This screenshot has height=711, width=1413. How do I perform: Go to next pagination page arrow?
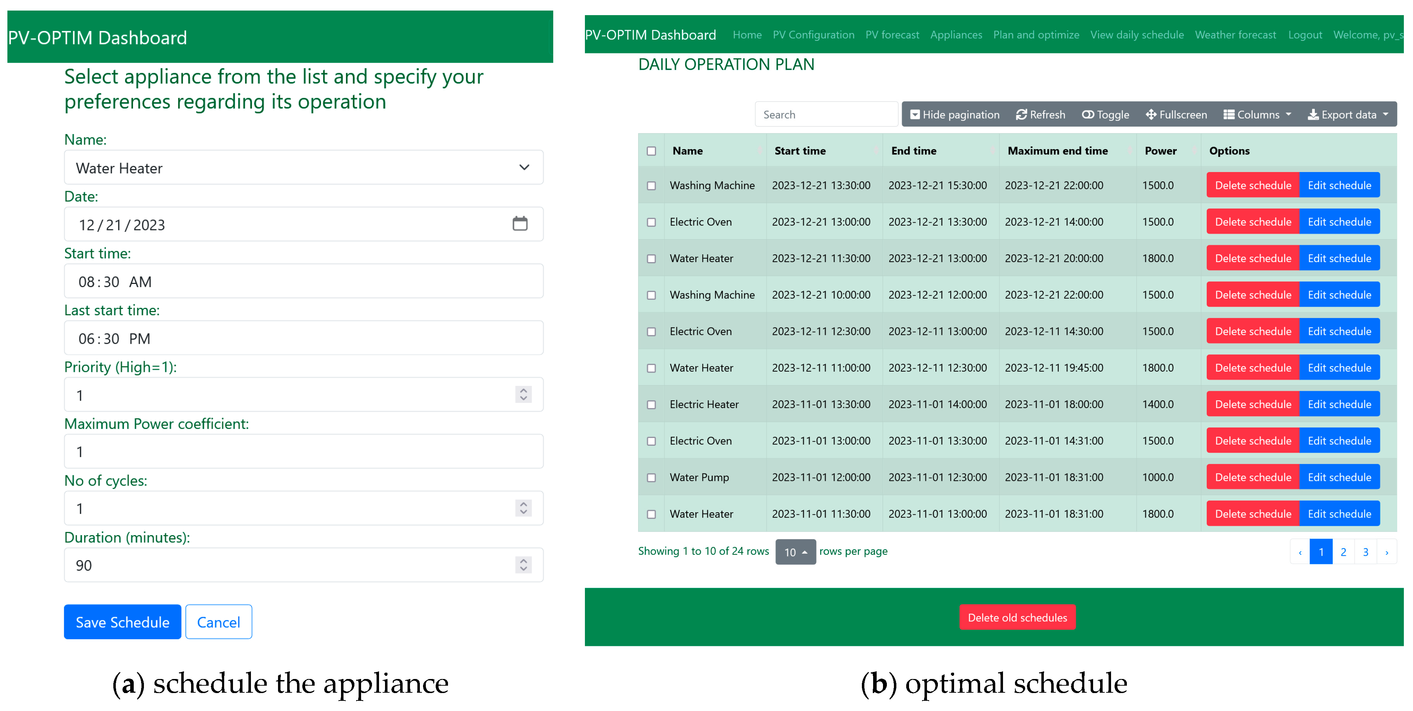click(x=1386, y=552)
